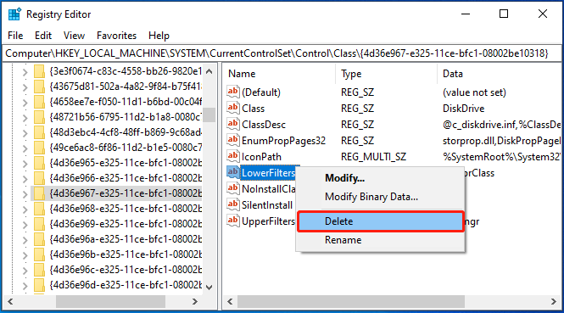Click the Registry Editor app icon in title bar
This screenshot has width=564, height=313.
(x=14, y=14)
